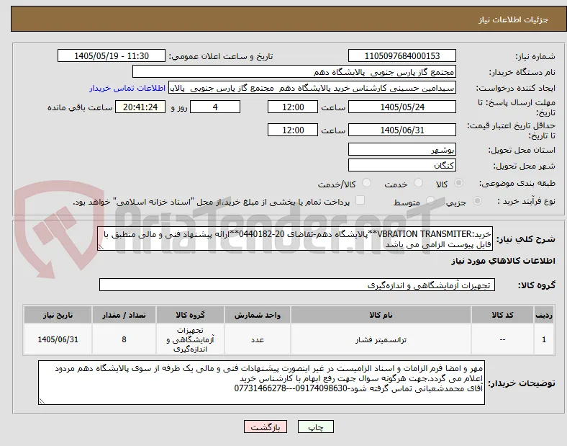Select the کالا/خدمت radio button

tap(367, 183)
